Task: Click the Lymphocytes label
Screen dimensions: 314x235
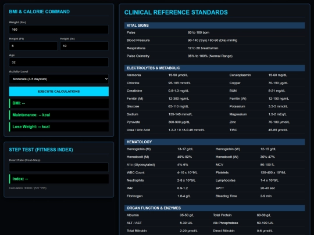Action: click(x=225, y=180)
